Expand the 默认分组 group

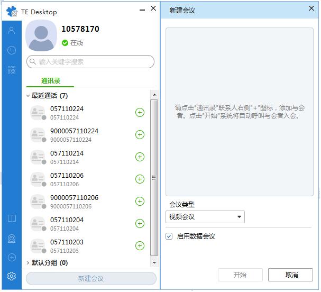click(28, 262)
